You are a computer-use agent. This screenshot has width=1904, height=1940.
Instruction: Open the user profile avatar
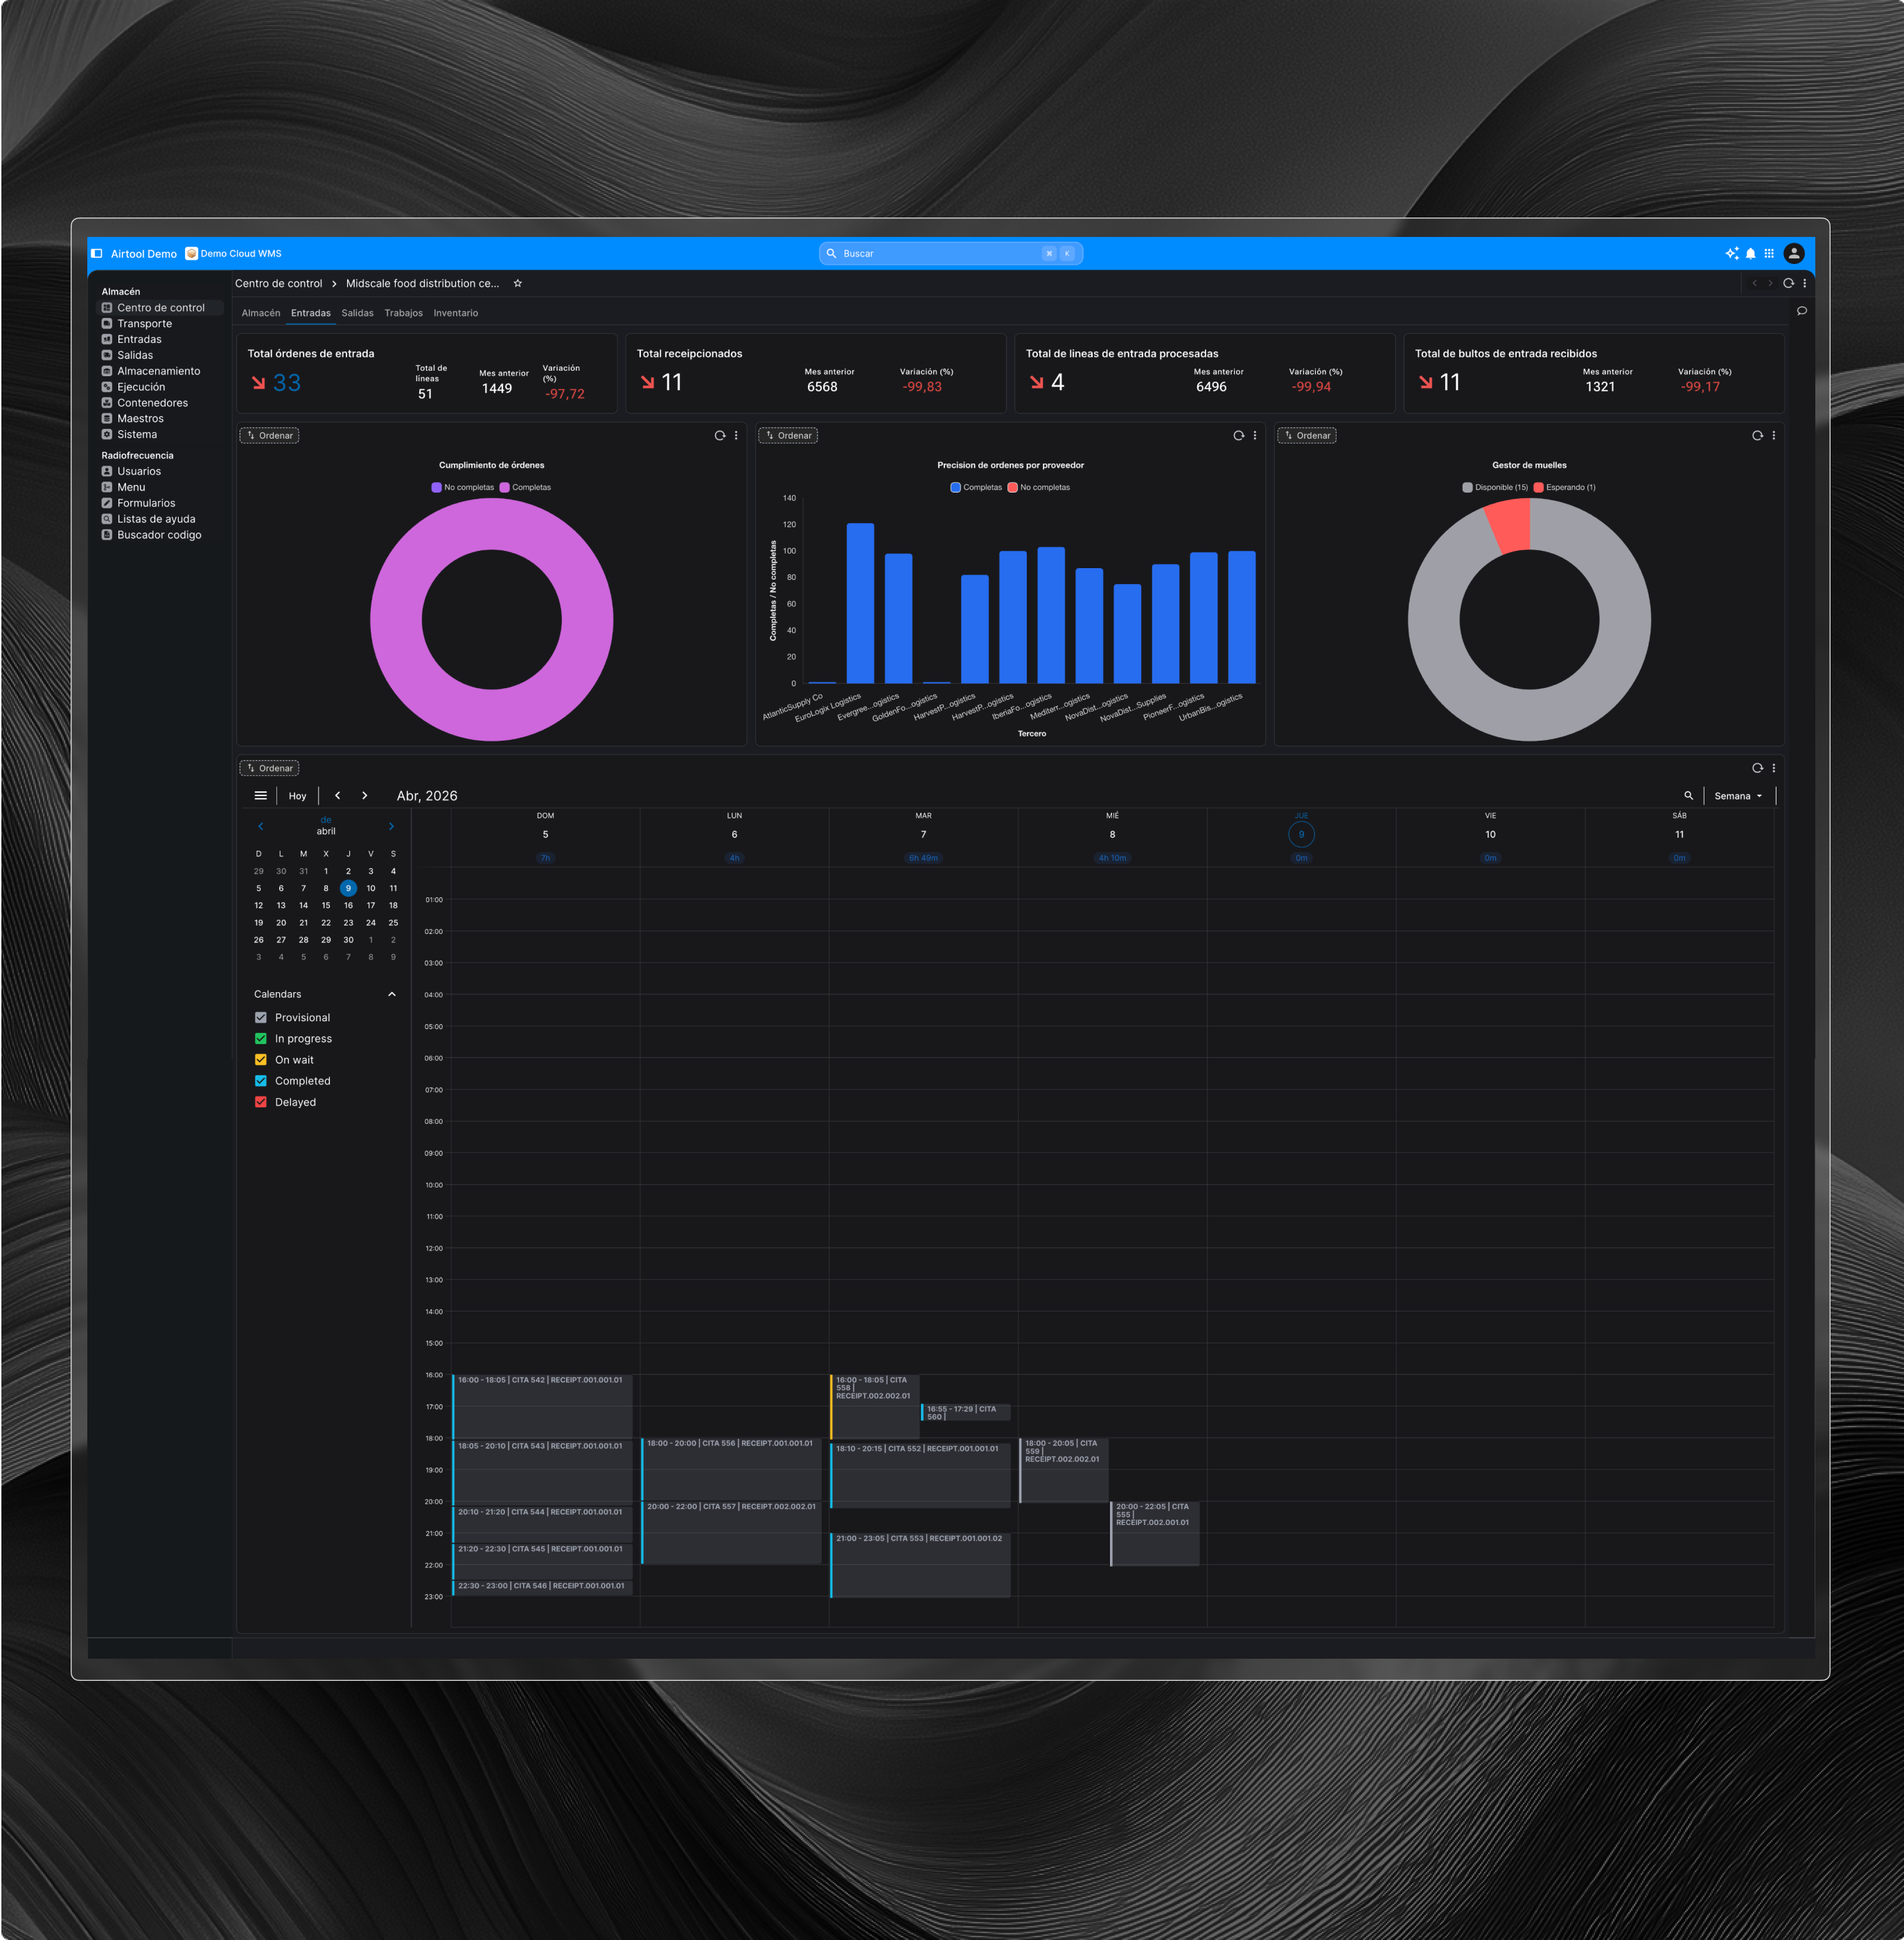(1794, 254)
